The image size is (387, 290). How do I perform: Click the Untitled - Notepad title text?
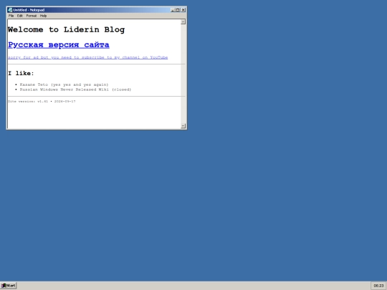[x=29, y=10]
